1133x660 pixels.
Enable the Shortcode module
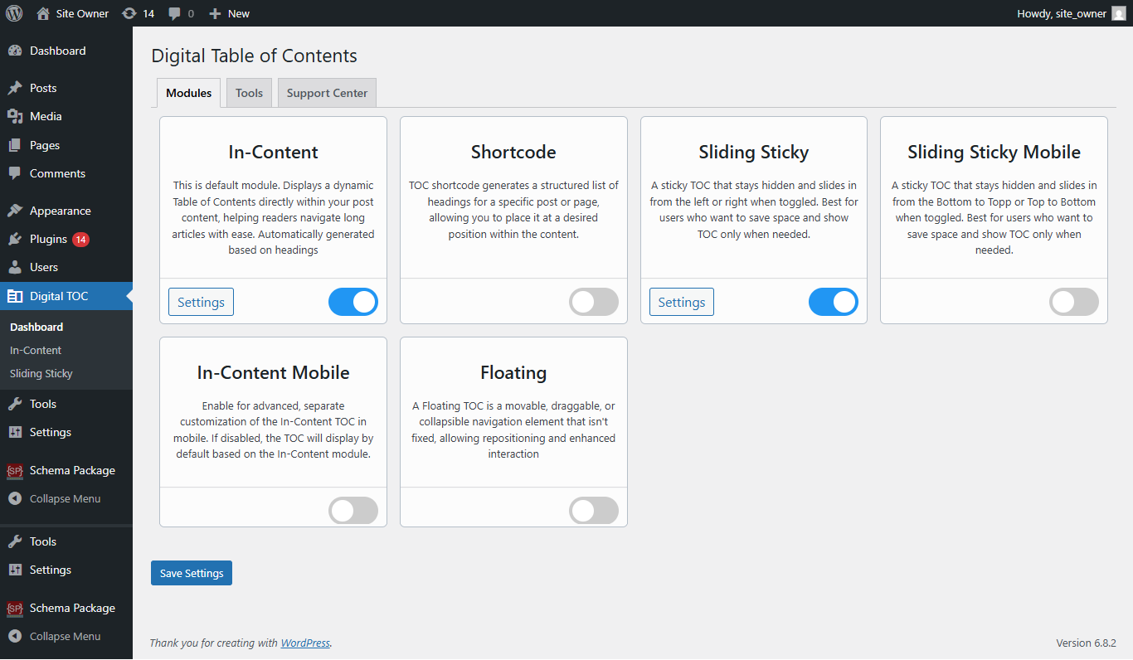[593, 302]
